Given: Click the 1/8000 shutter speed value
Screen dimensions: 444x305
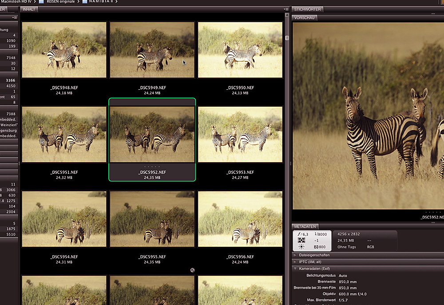Looking at the screenshot, I should coord(321,234).
